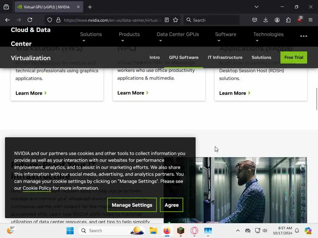
Task: Toggle reader view for this page
Action: [167, 20]
